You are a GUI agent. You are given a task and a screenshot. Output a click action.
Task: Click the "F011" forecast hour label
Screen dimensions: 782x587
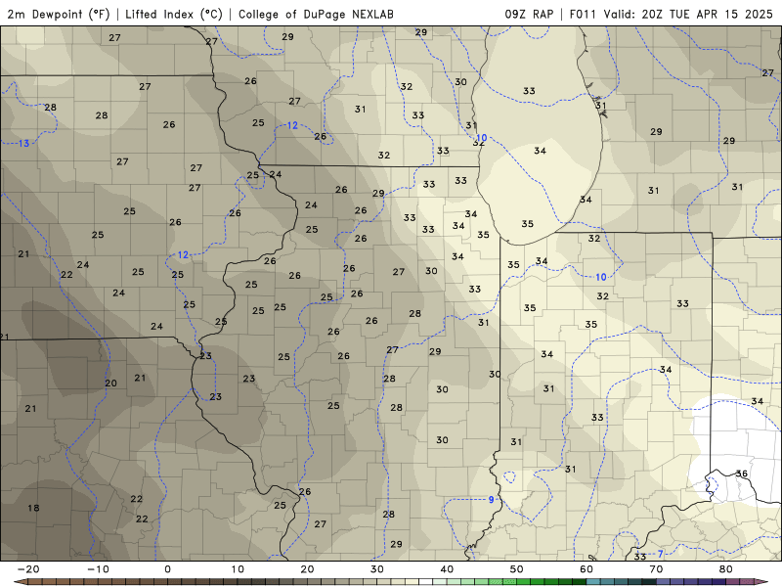coord(583,14)
